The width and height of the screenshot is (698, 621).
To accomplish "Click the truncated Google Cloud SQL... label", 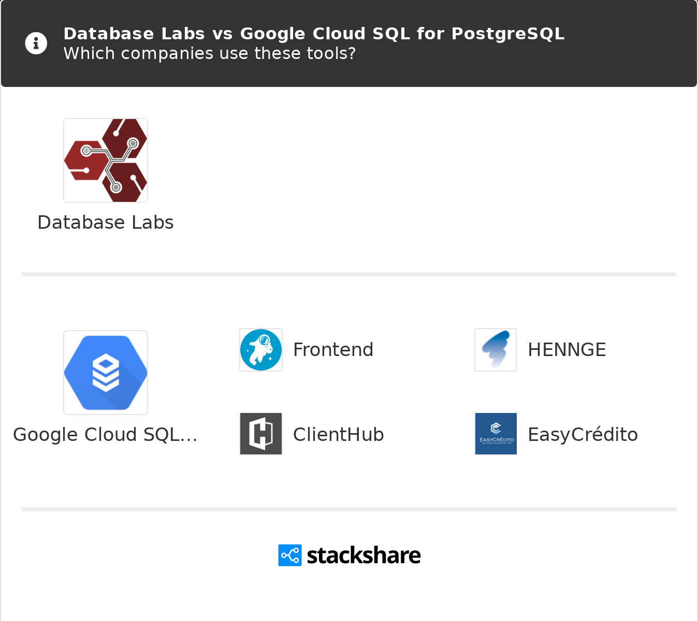I will coord(106,435).
